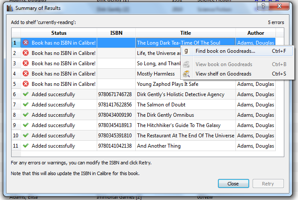Screen dimensions: 298x200
Task: Sort by the Title column header
Action: 185,33
